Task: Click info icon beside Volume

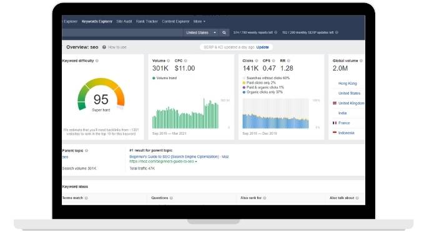Action: click(169, 61)
